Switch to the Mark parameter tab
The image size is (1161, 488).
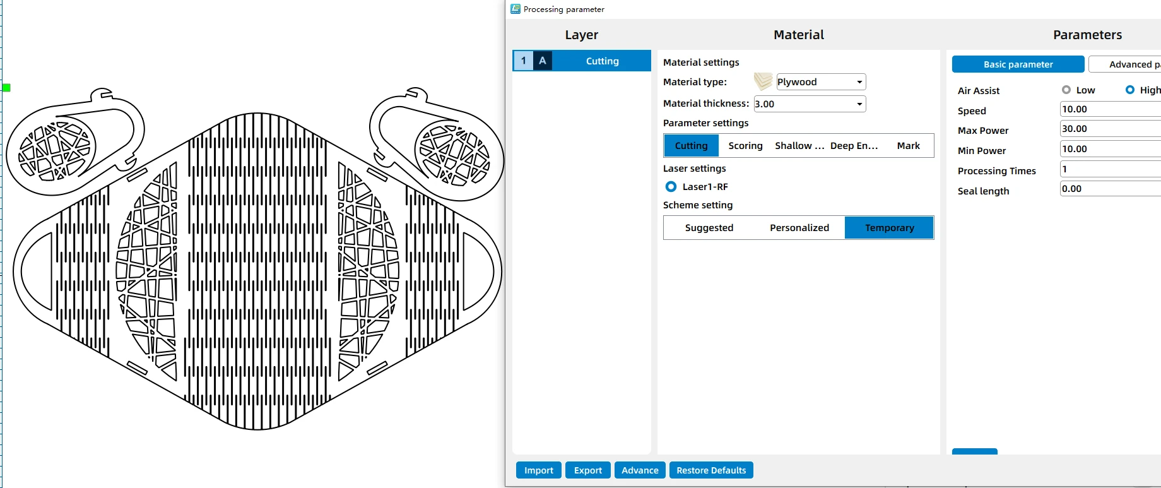pyautogui.click(x=908, y=146)
